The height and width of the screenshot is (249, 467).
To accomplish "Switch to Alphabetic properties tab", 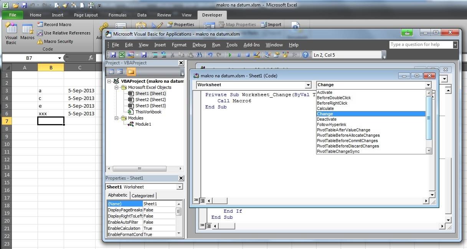I will pos(118,195).
